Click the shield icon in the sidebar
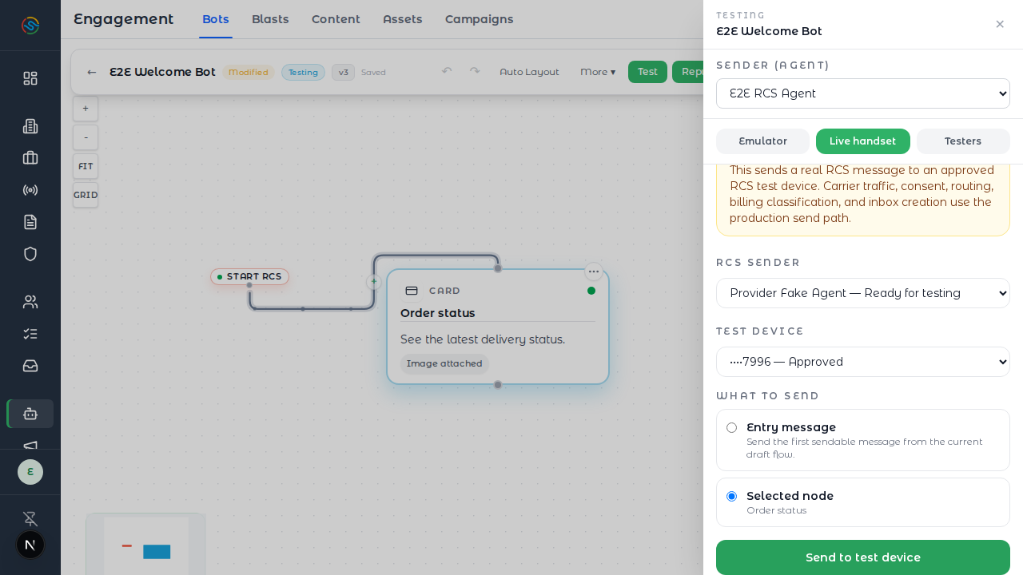Screen dimensions: 1023x575 click(x=30, y=254)
